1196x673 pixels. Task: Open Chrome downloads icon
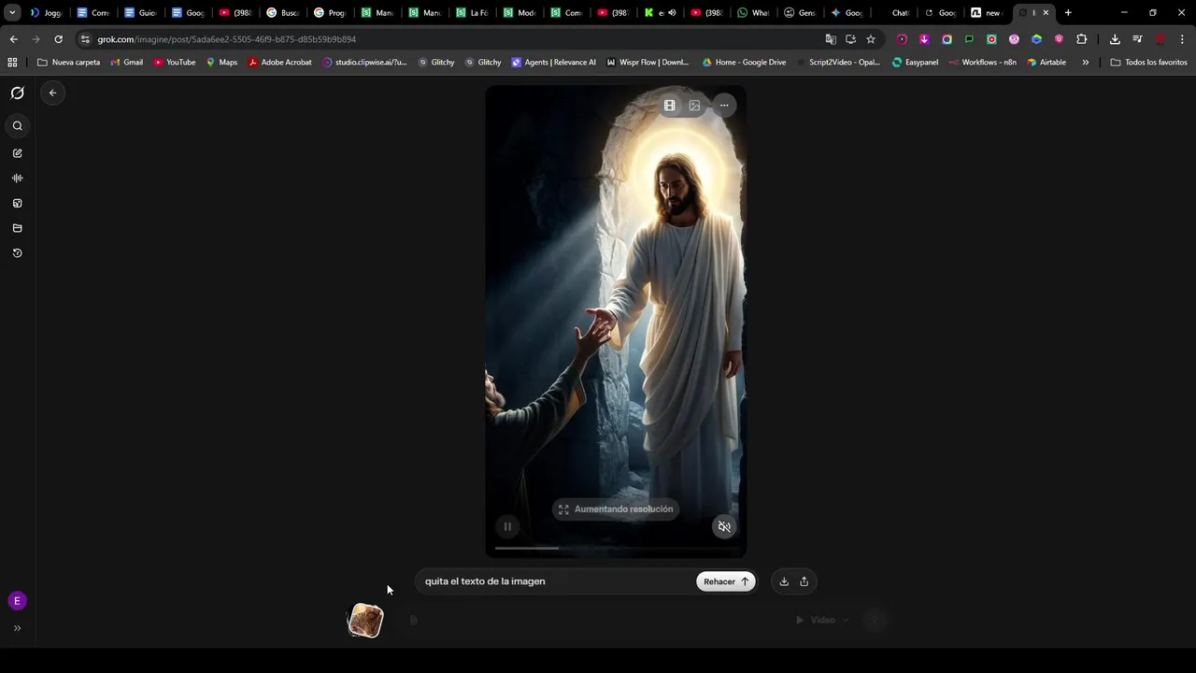point(1115,39)
